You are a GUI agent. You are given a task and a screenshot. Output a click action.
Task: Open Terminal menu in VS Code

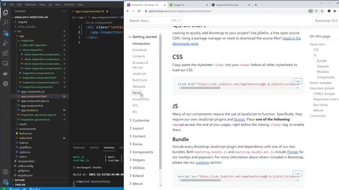(x=69, y=4)
